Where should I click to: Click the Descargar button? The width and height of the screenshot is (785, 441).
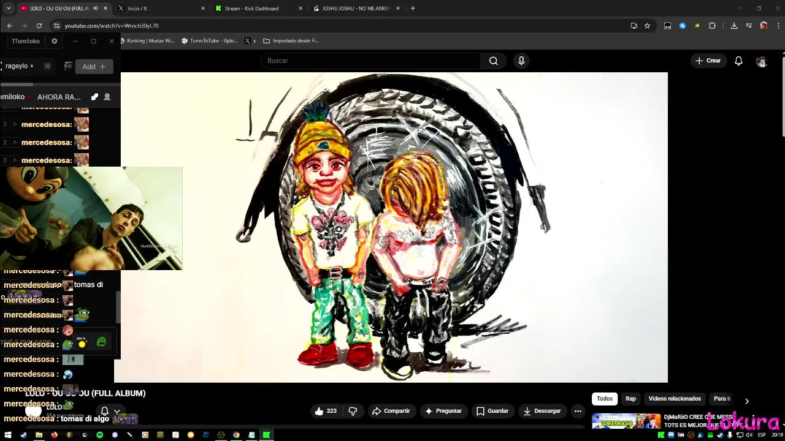542,411
